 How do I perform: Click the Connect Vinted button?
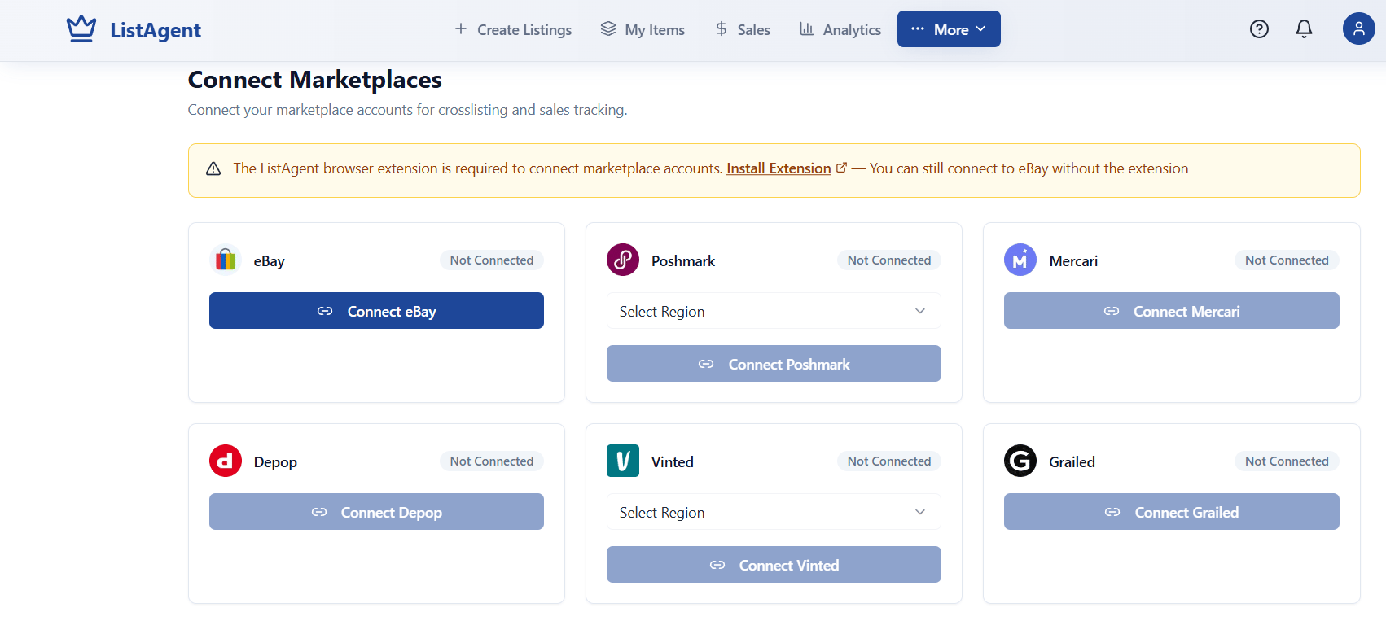coord(774,565)
